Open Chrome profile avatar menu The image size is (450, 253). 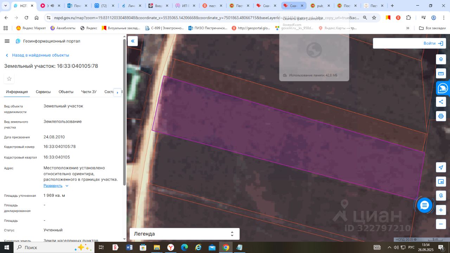[433, 18]
